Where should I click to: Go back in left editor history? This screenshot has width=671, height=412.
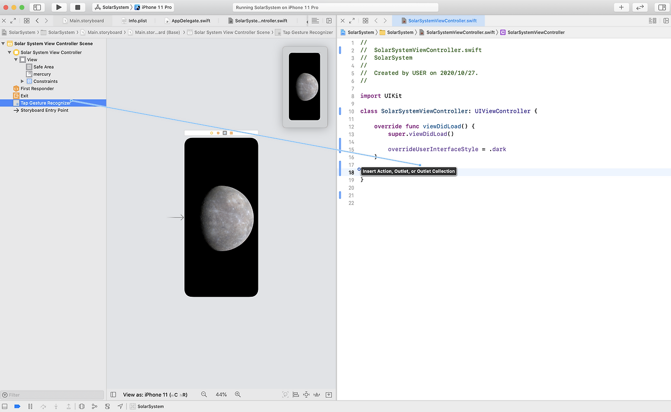tap(37, 21)
